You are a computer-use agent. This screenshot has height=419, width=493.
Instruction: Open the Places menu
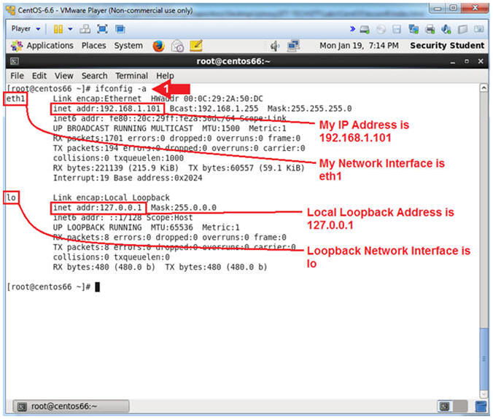[x=93, y=46]
